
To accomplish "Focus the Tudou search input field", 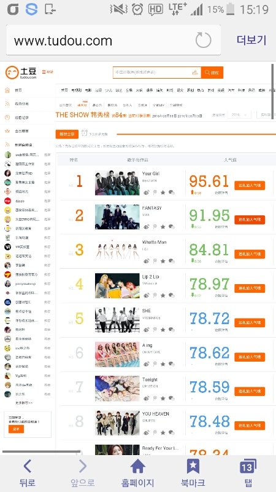I will pos(157,73).
